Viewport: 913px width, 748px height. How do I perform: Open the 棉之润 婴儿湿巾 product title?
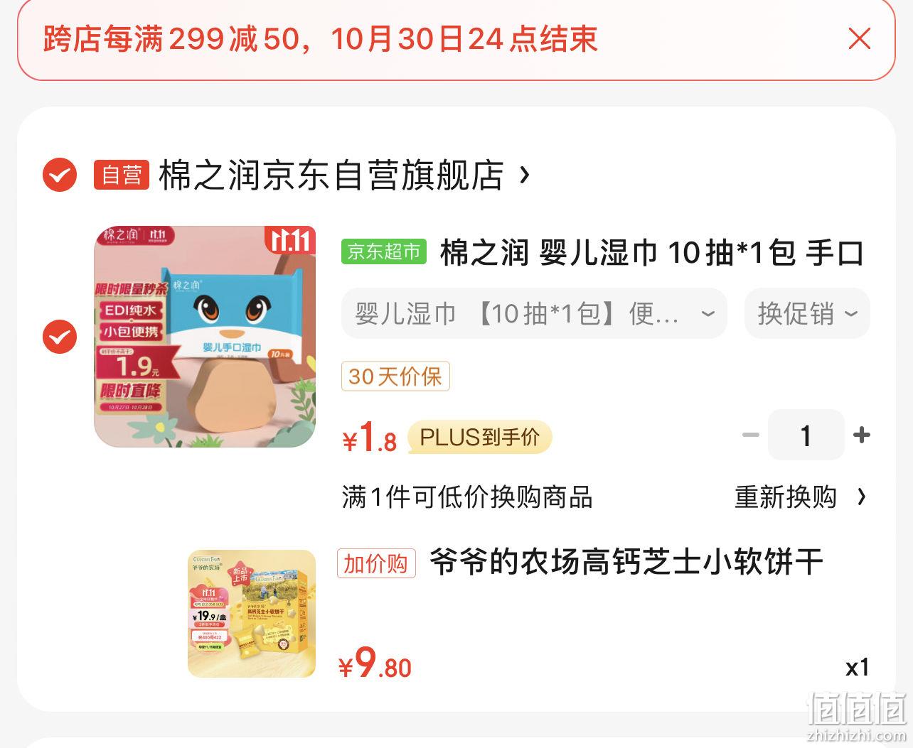click(652, 253)
